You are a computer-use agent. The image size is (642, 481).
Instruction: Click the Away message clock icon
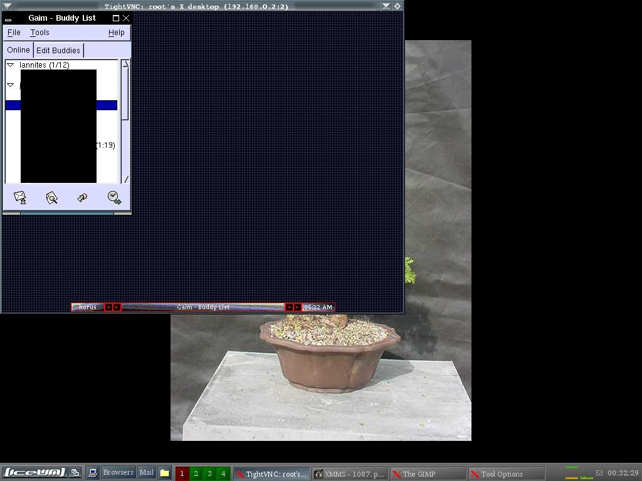coord(114,198)
